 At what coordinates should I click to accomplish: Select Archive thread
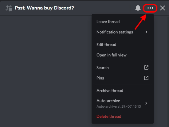(x=123, y=90)
